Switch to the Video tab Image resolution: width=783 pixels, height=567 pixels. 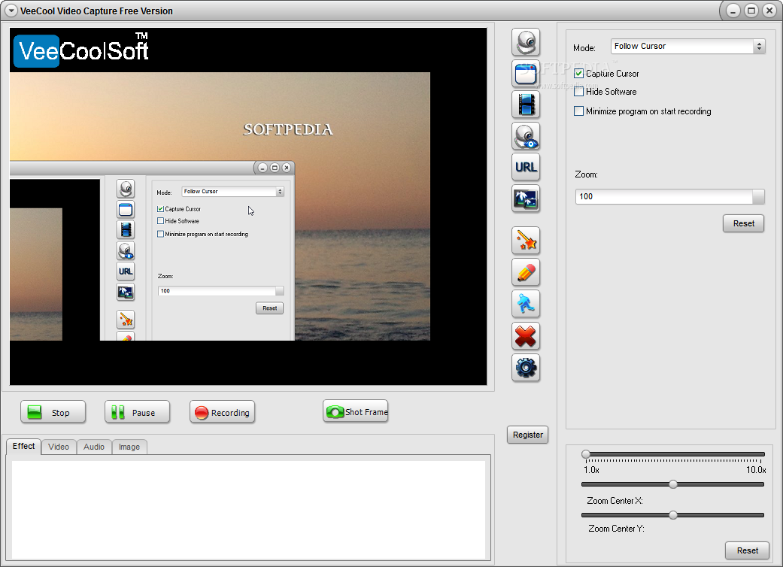[59, 447]
